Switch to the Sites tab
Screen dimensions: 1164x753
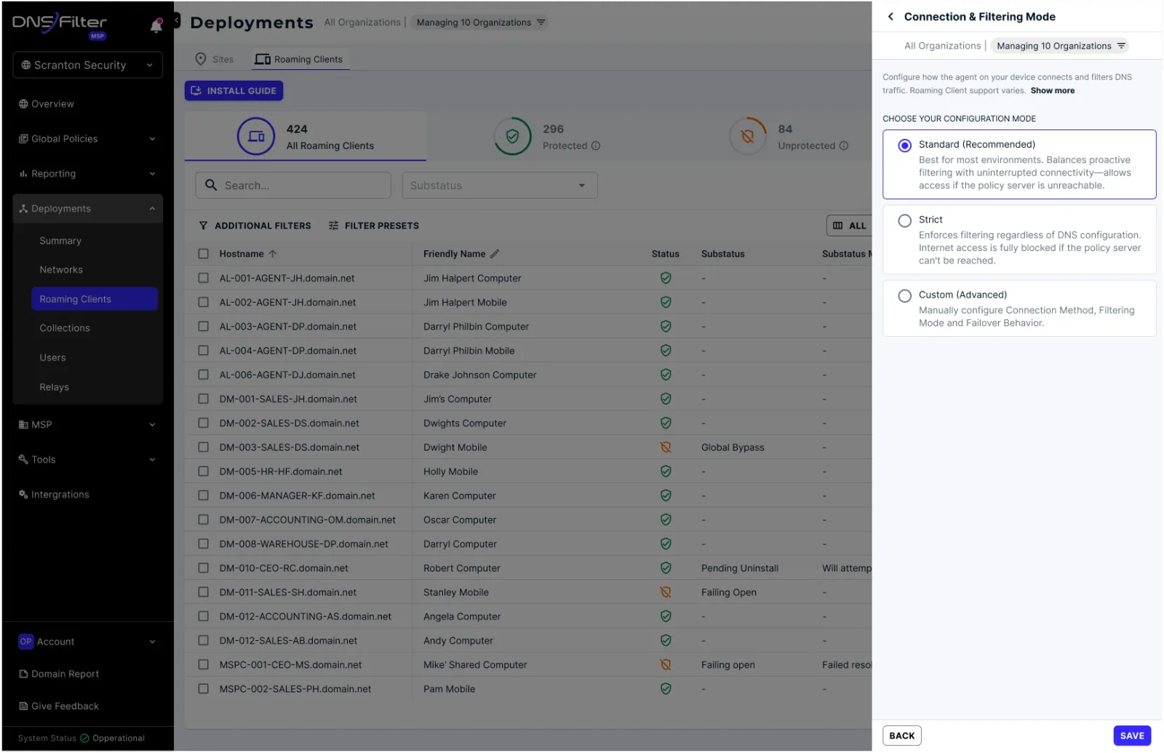pyautogui.click(x=215, y=59)
